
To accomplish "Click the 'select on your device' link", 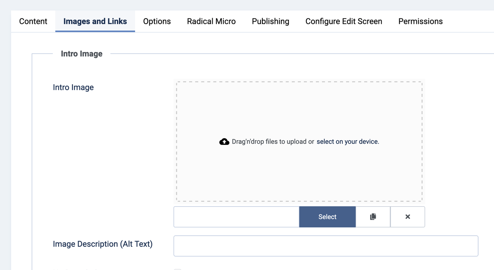I will pyautogui.click(x=348, y=142).
